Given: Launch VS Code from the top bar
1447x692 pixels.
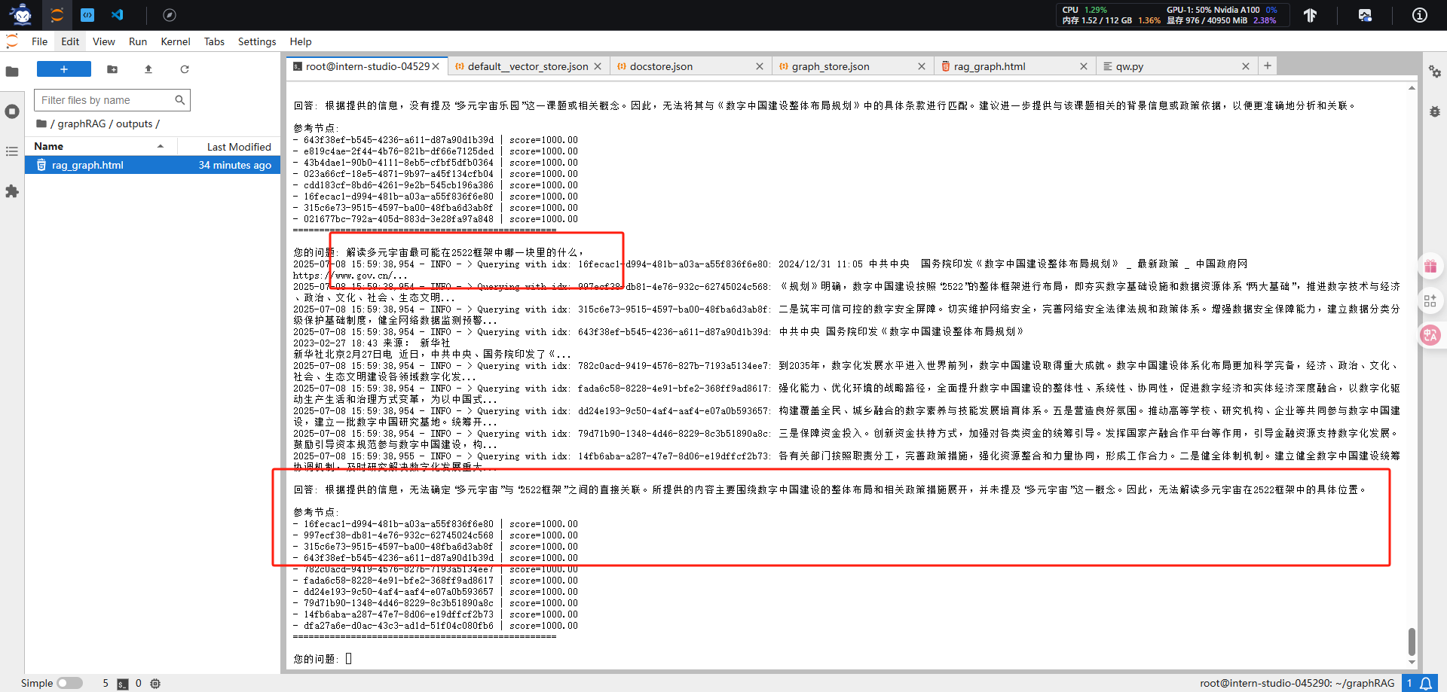Looking at the screenshot, I should coord(118,15).
